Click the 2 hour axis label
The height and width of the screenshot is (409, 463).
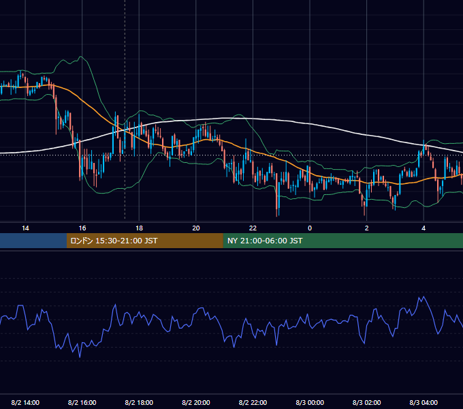pos(367,228)
